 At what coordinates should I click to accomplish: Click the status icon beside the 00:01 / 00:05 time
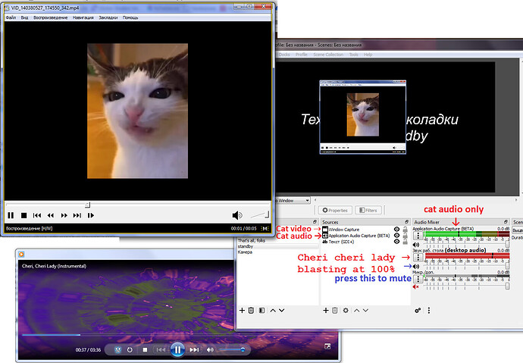click(x=265, y=228)
